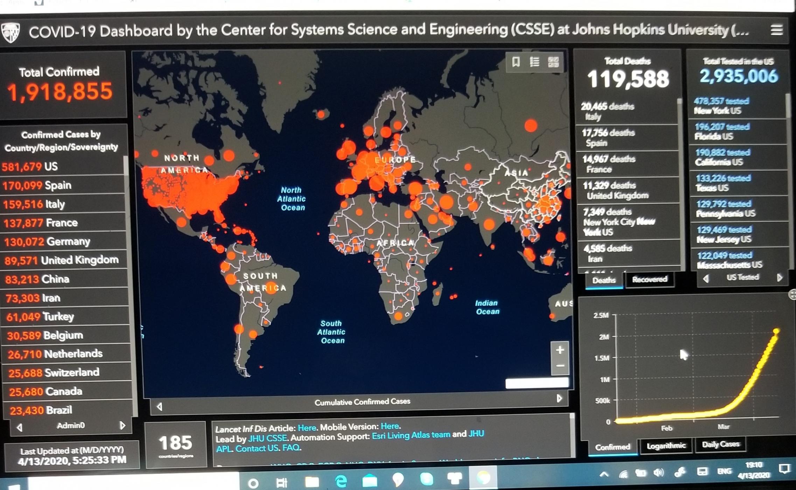The height and width of the screenshot is (490, 796).
Task: Show previous map layer using left arrow
Action: [x=160, y=407]
